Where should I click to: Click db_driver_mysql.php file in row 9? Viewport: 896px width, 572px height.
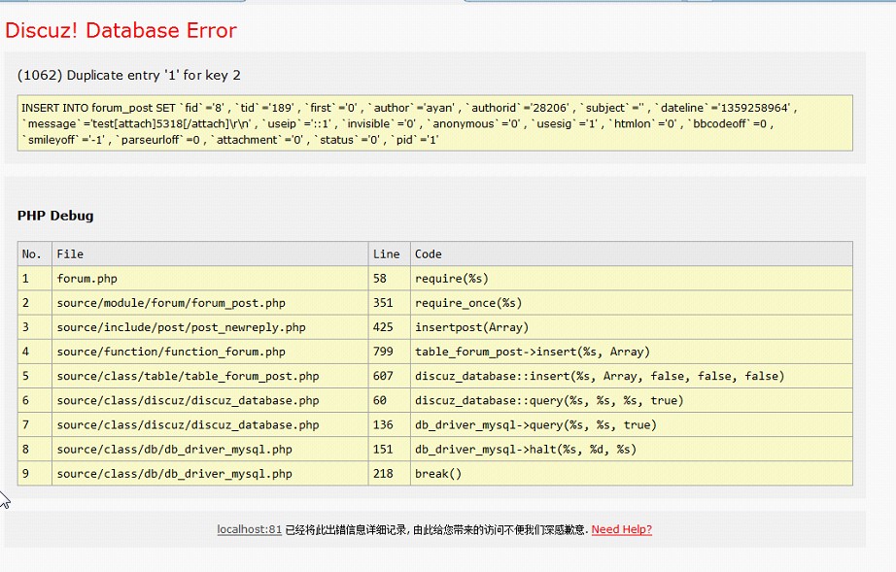pos(210,474)
